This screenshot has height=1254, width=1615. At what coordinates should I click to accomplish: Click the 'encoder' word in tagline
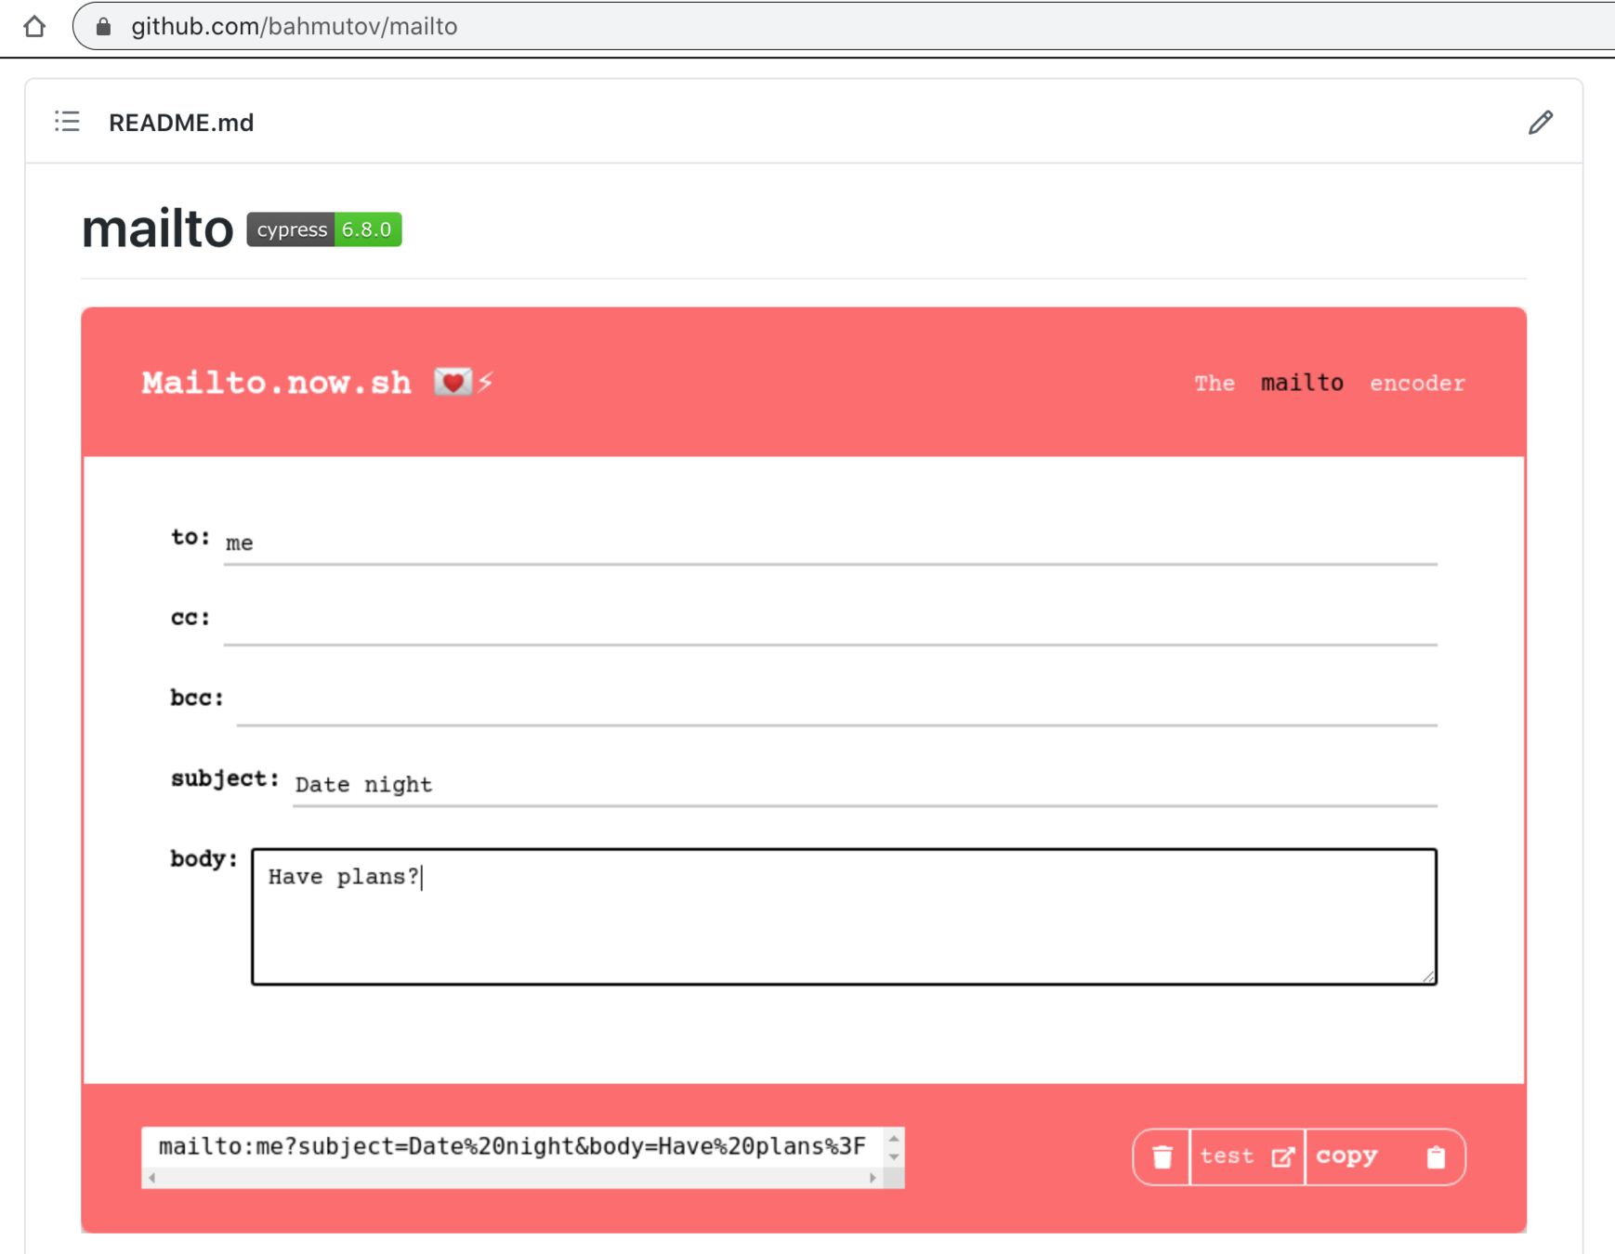coord(1417,383)
